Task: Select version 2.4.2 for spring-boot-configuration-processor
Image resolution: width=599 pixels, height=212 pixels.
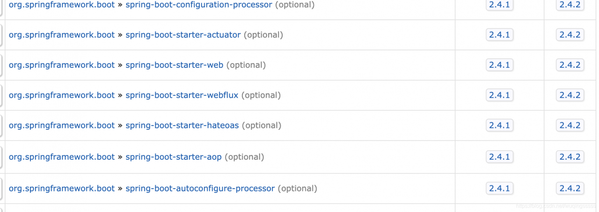Action: click(x=570, y=5)
